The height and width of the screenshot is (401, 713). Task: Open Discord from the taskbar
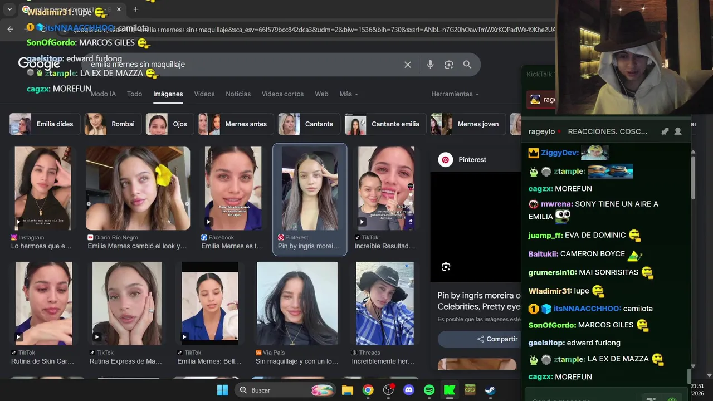click(409, 390)
